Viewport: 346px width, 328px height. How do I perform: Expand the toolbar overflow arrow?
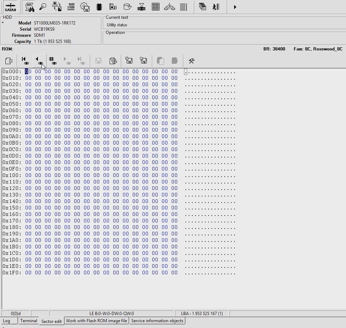coord(235,7)
